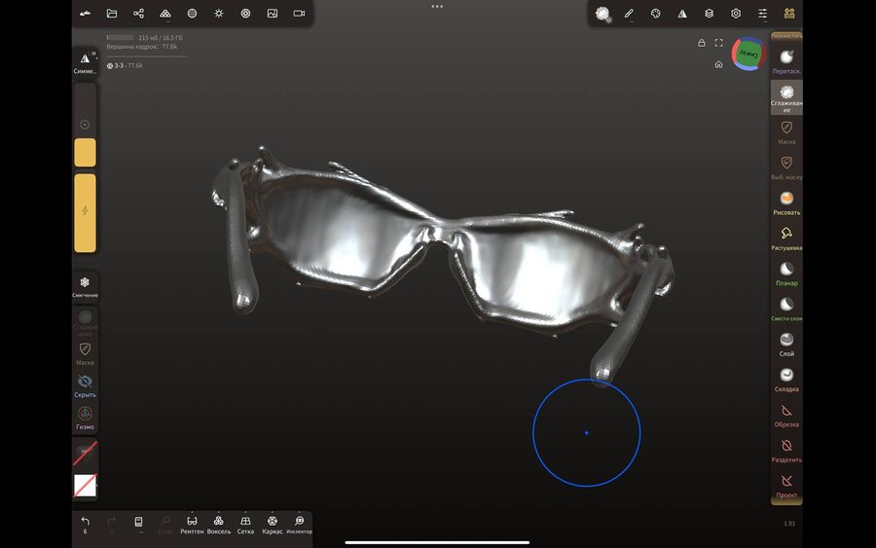Select the Свести слои tool
Viewport: 876px width, 548px height.
coord(786,310)
